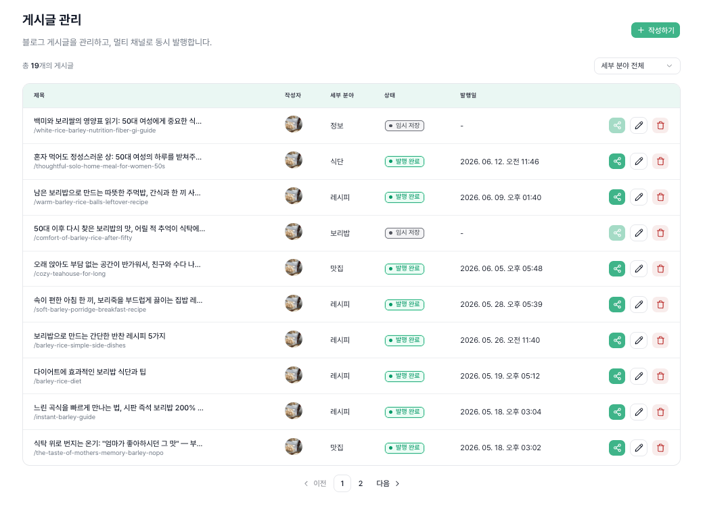Viewport: 705px width, 505px height.
Task: Click the 임시 저장 badge in white-rice row
Action: tap(404, 126)
